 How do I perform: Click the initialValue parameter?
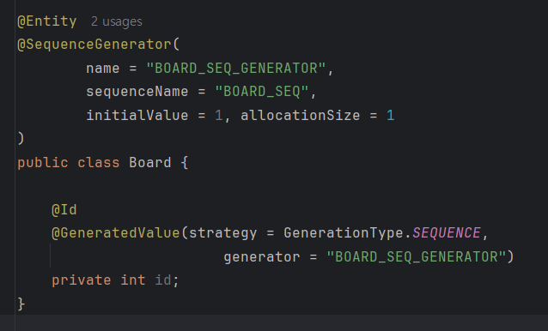137,116
